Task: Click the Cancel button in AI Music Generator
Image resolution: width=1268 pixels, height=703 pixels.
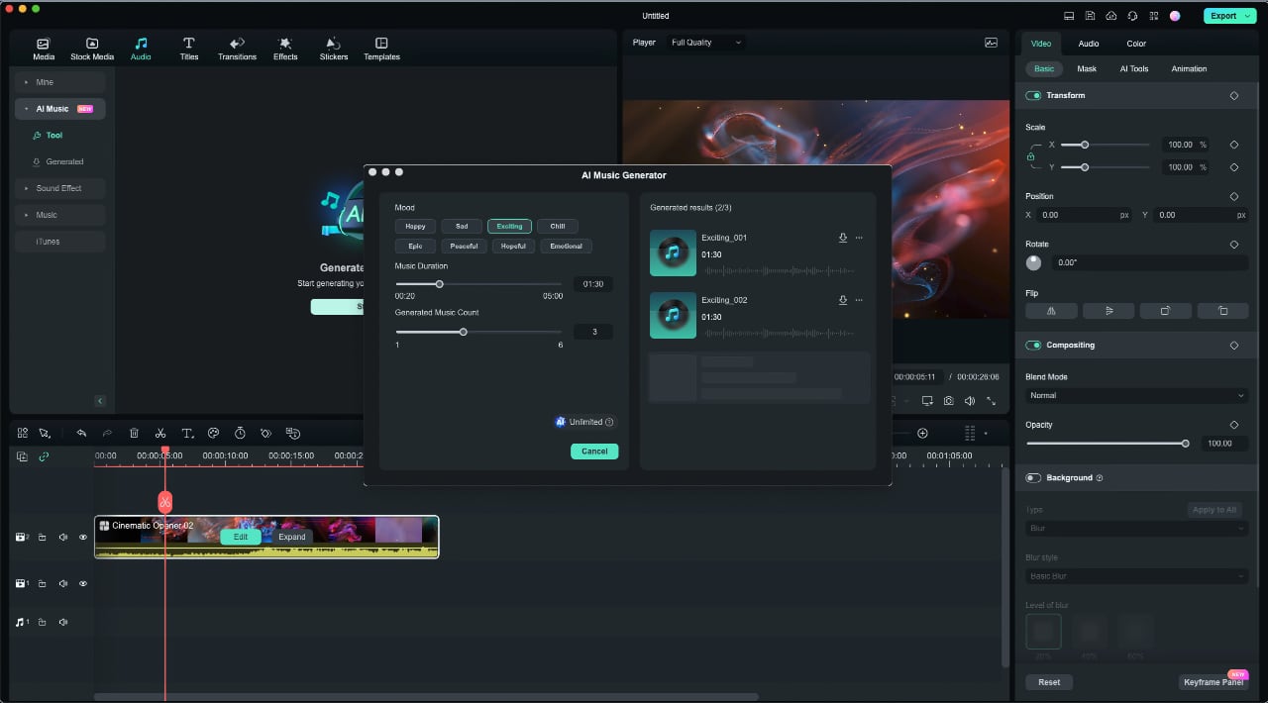Action: 593,451
